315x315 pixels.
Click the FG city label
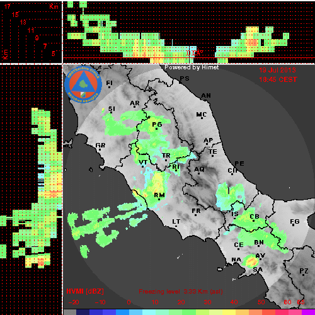point(295,222)
